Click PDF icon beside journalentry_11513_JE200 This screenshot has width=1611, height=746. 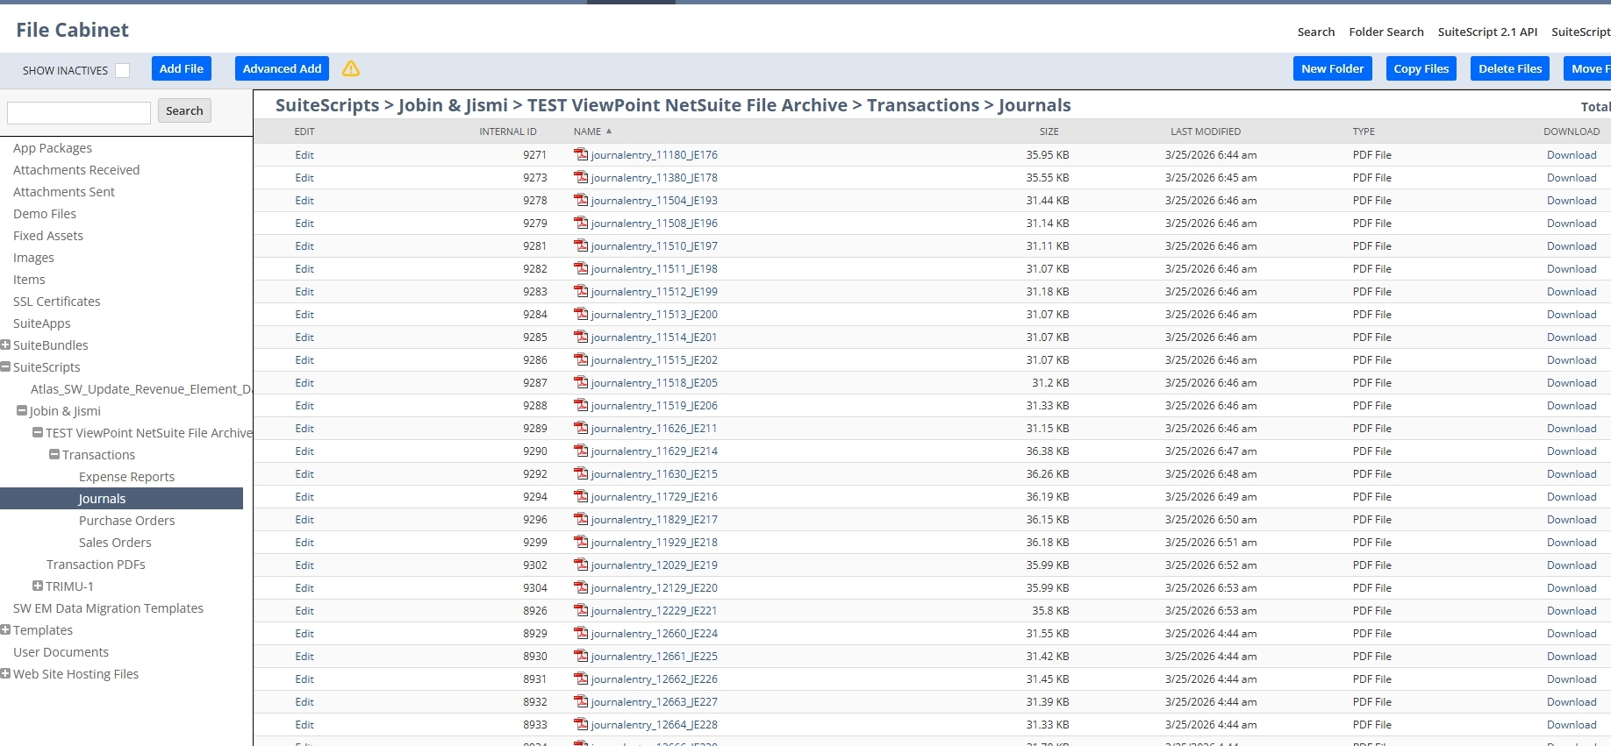point(581,314)
